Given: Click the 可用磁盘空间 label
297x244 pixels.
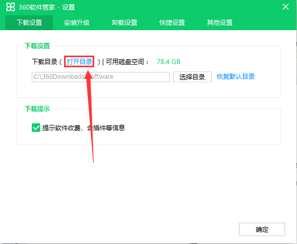Looking at the screenshot, I should [127, 62].
